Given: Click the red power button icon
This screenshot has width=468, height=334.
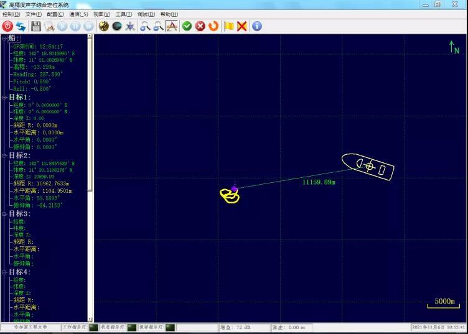Looking at the screenshot, I should [x=7, y=26].
